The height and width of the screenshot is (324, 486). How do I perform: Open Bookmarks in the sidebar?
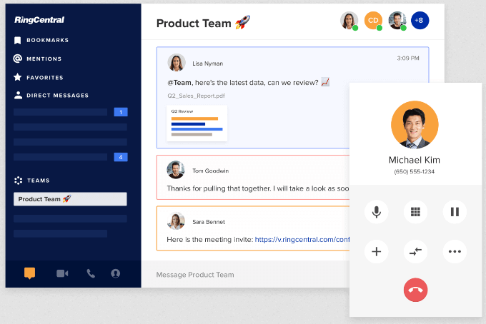coord(41,40)
